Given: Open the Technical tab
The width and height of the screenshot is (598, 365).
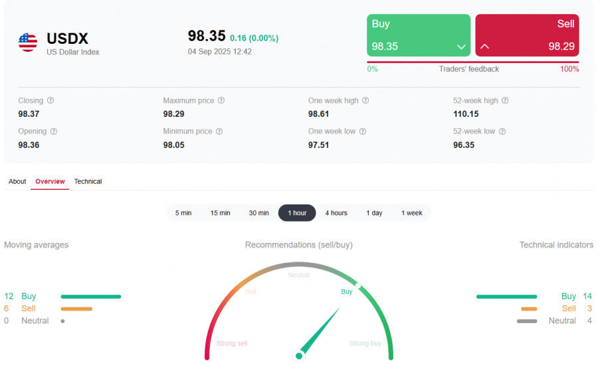Looking at the screenshot, I should [88, 181].
